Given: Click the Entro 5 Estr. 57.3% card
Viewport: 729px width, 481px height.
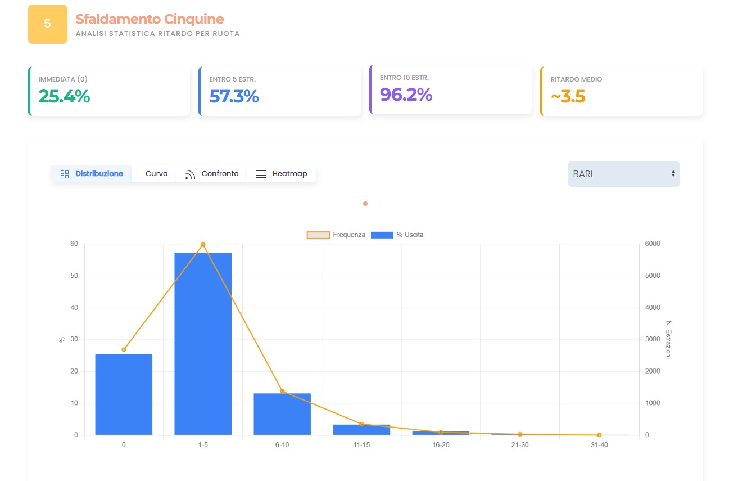Looking at the screenshot, I should (x=280, y=91).
